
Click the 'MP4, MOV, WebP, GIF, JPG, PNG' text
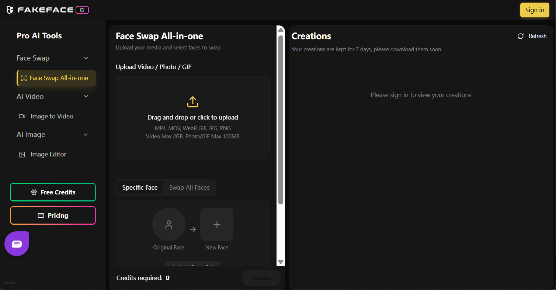(x=193, y=128)
